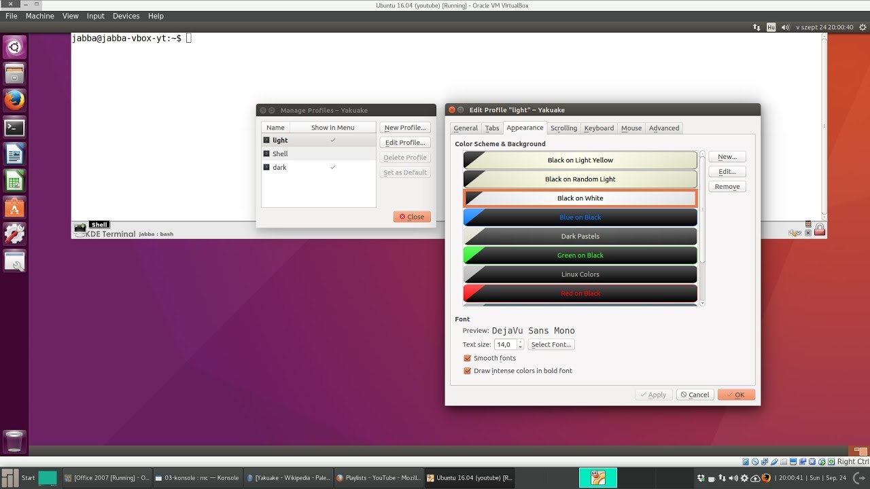Open Ubuntu Dash search in launcher

(x=14, y=47)
